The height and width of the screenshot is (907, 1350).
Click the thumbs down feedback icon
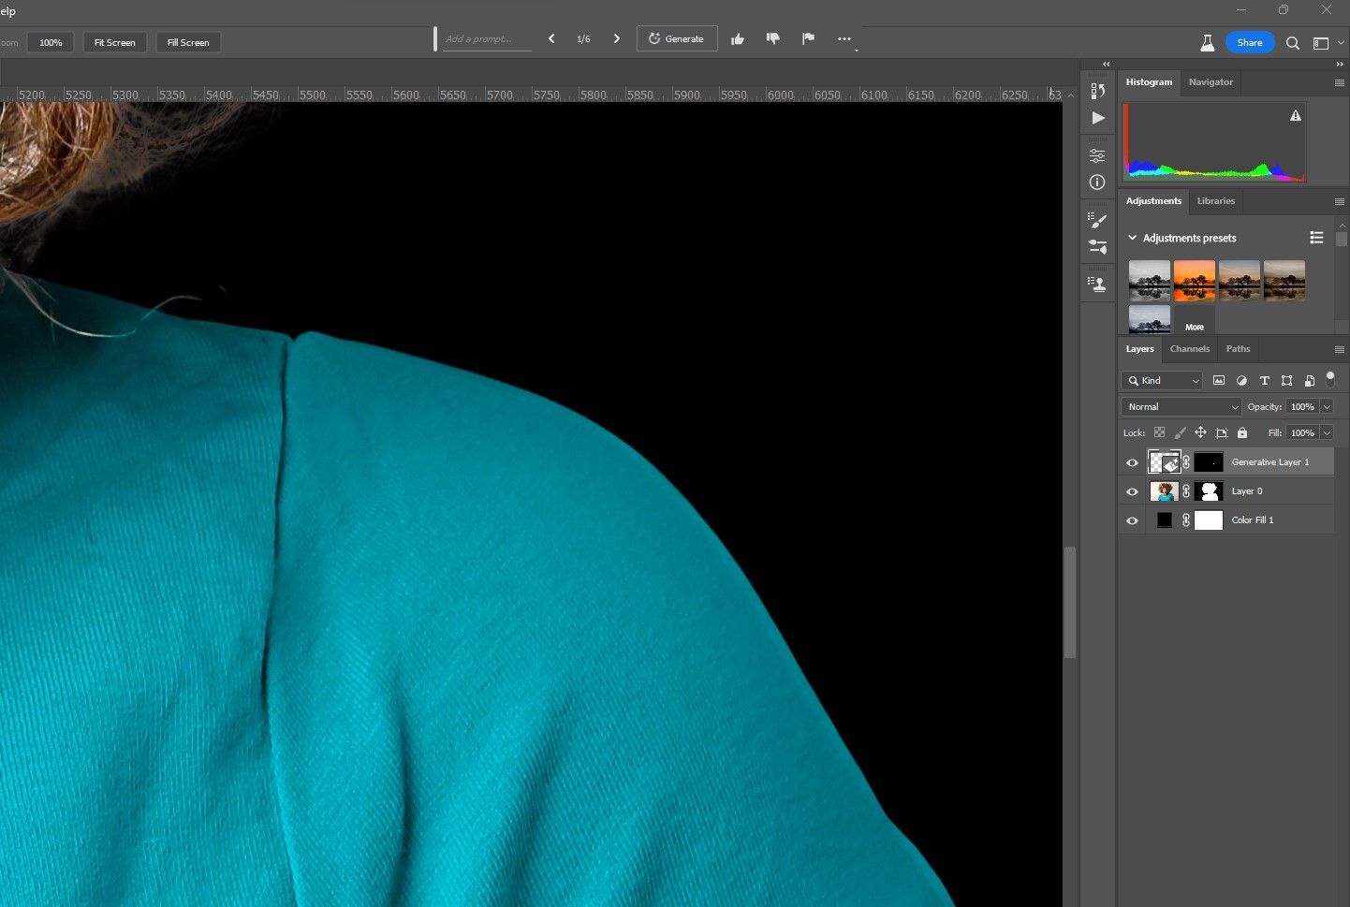coord(772,39)
